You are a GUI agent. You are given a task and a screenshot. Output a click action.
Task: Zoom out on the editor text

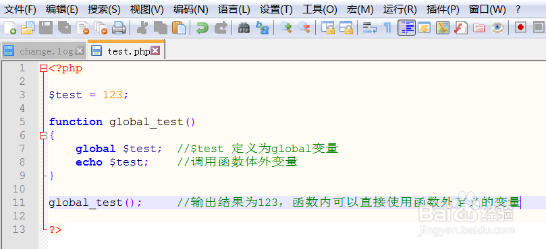304,28
